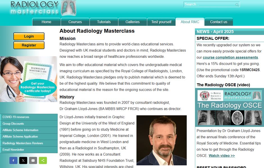Open Email Newsletter sidebar link

pyautogui.click(x=29, y=150)
